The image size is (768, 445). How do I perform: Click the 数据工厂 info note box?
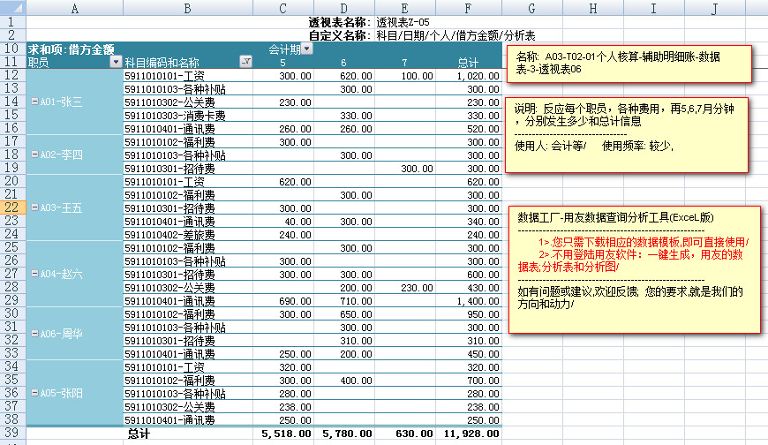(630, 269)
